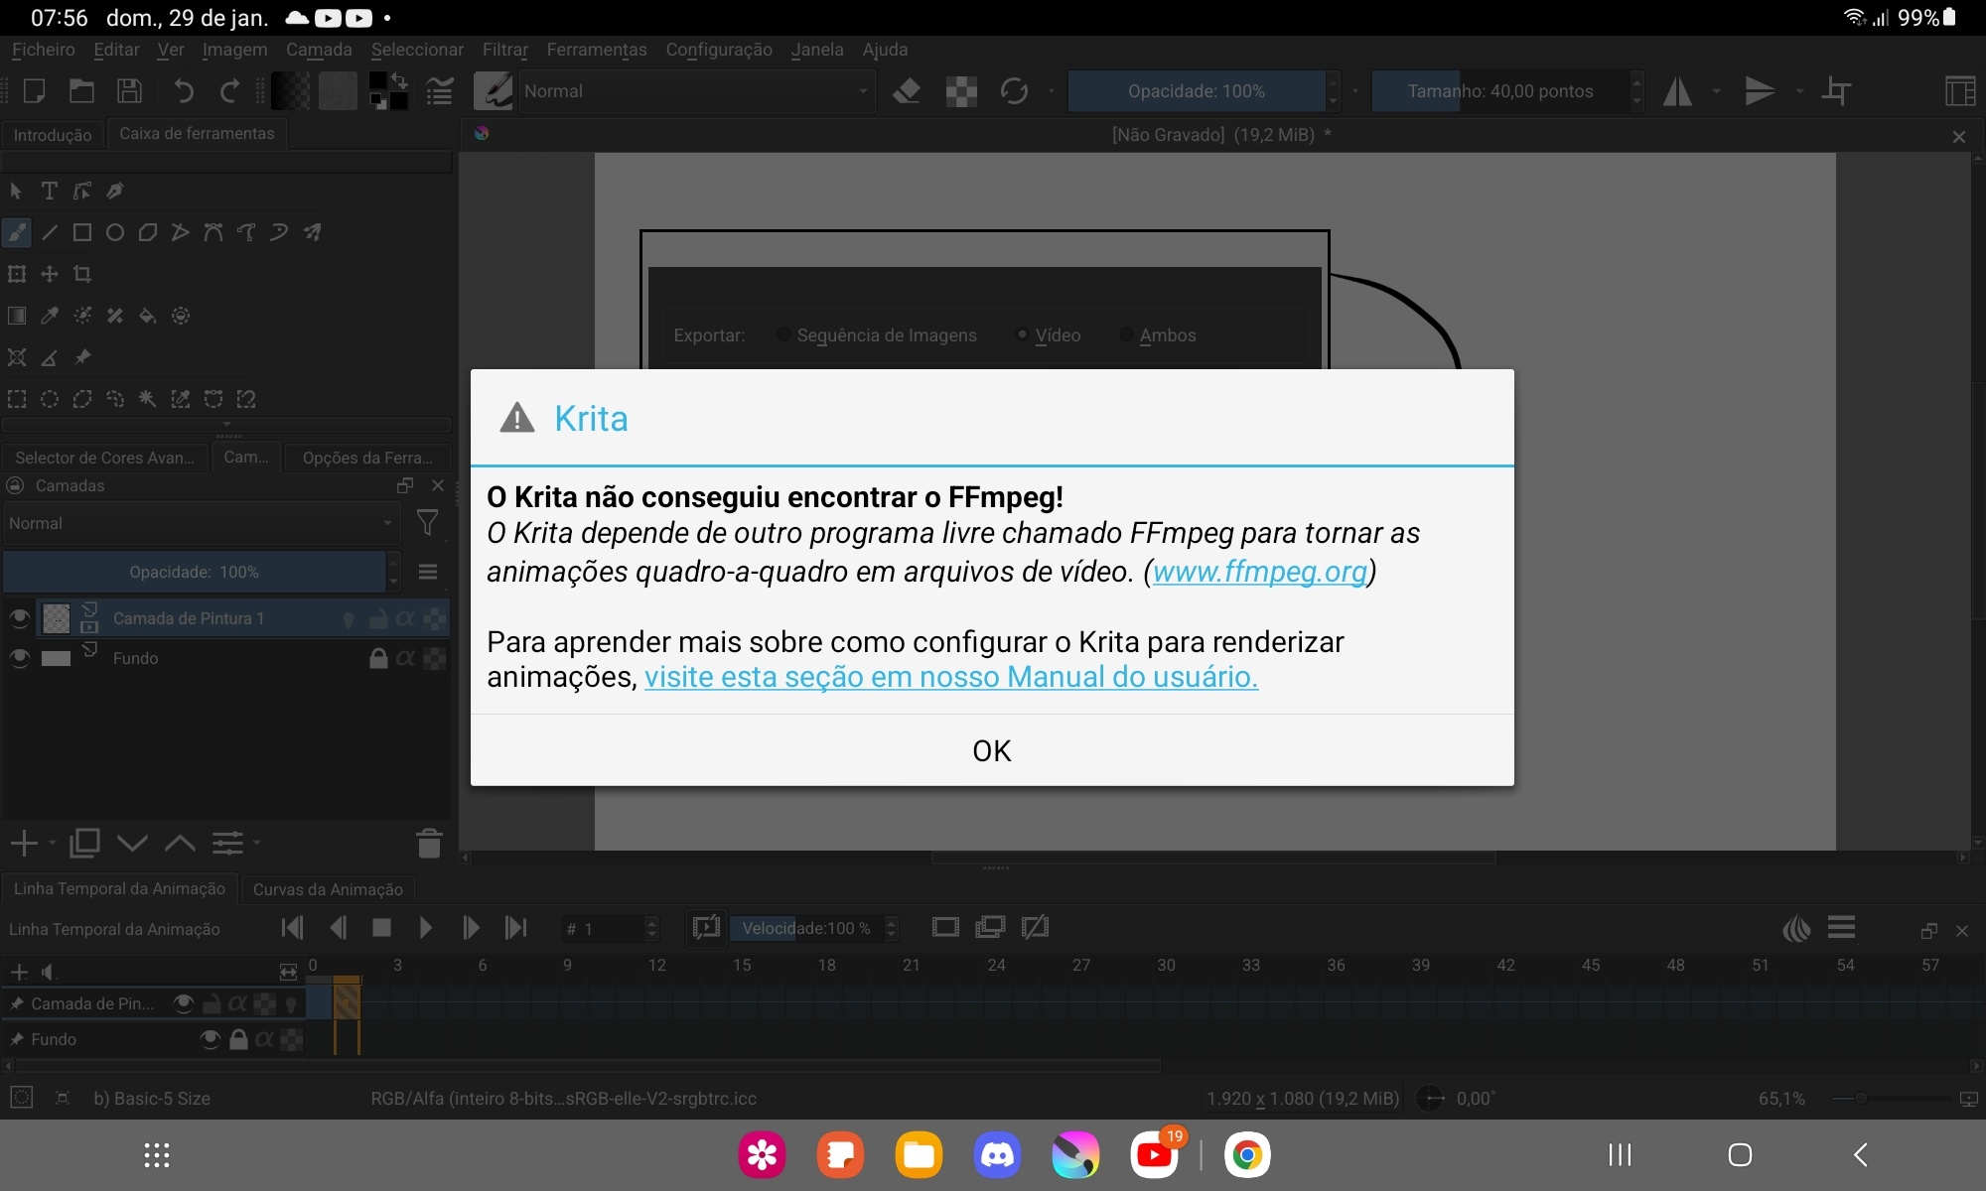Select the Crop tool
Image resolution: width=1986 pixels, height=1191 pixels.
(82, 274)
